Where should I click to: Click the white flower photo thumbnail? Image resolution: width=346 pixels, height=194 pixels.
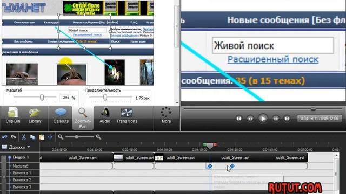115,72
